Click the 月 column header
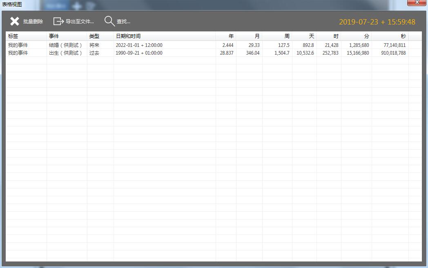This screenshot has height=268, width=428. 249,36
